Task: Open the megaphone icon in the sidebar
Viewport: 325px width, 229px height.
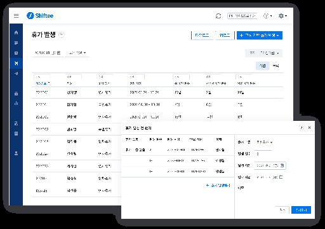Action: tap(16, 73)
